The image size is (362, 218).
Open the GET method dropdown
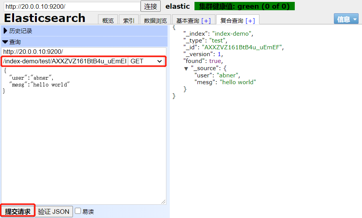point(146,61)
